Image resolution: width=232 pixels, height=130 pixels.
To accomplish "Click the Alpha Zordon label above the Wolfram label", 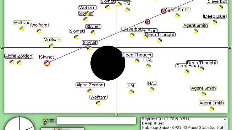I will [90, 85].
